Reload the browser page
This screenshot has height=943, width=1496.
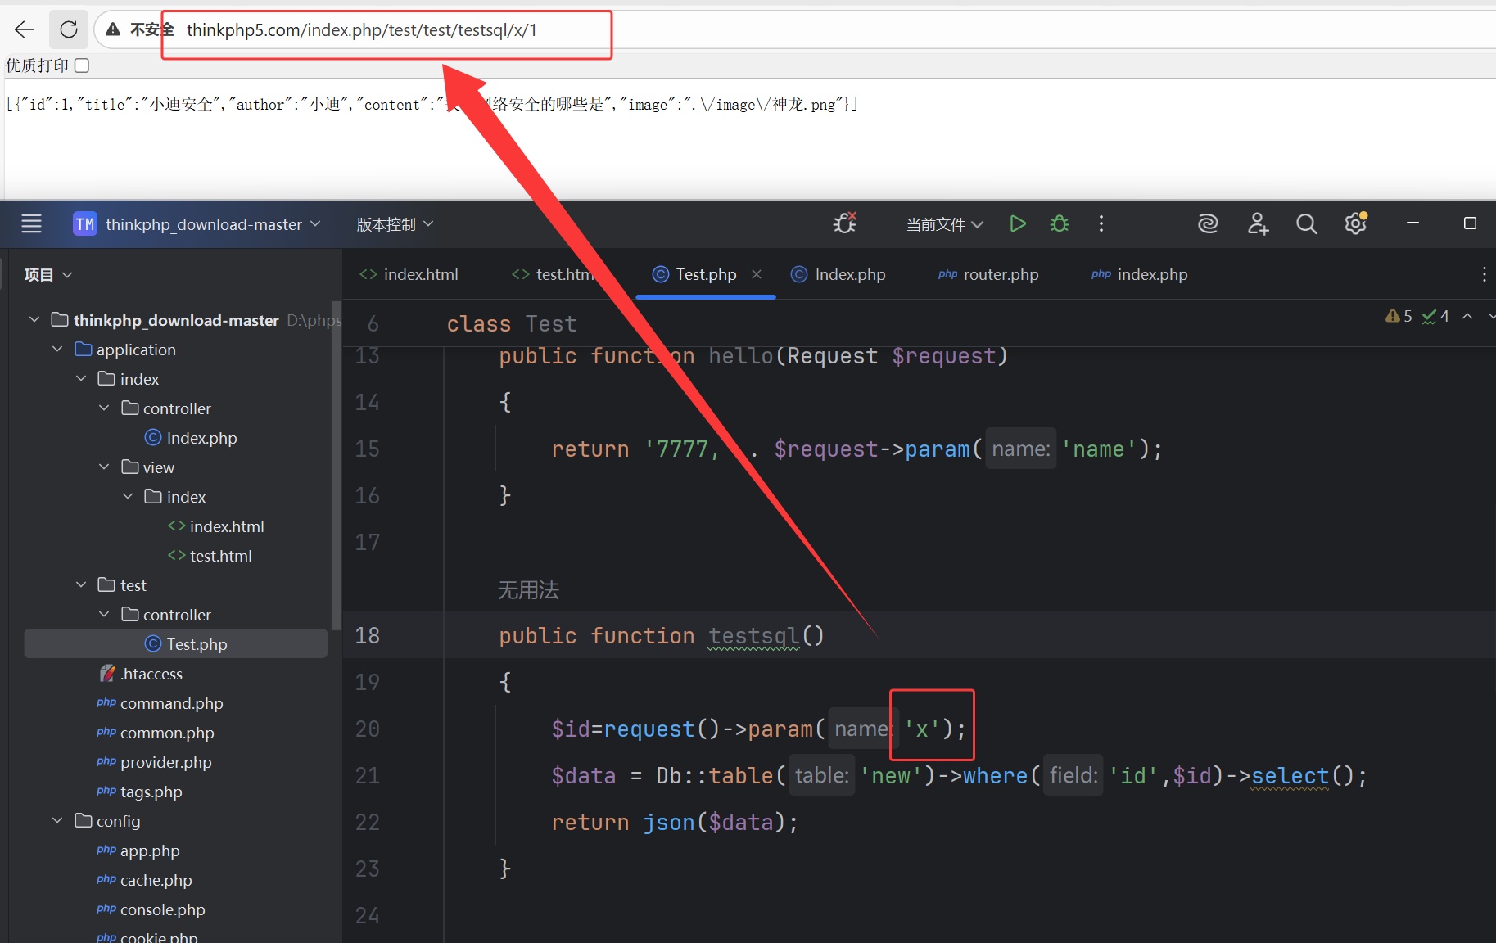(x=69, y=30)
